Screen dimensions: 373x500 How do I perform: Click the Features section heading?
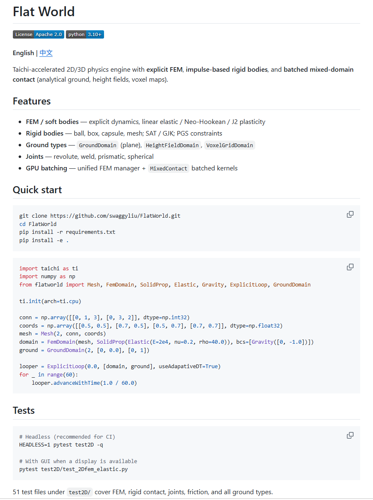tap(32, 101)
